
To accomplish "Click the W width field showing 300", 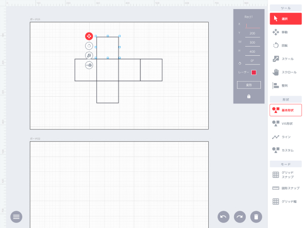I will point(252,42).
